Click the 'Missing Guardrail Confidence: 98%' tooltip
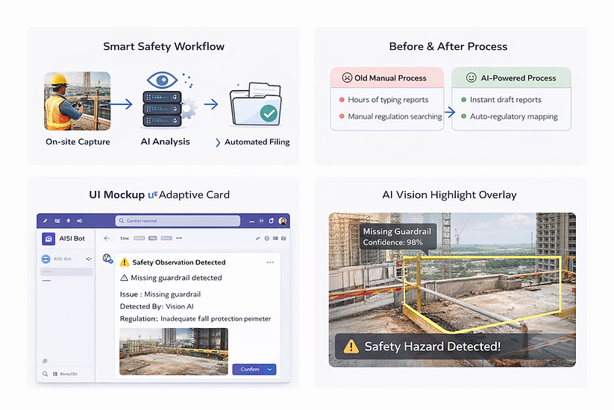 [x=398, y=237]
